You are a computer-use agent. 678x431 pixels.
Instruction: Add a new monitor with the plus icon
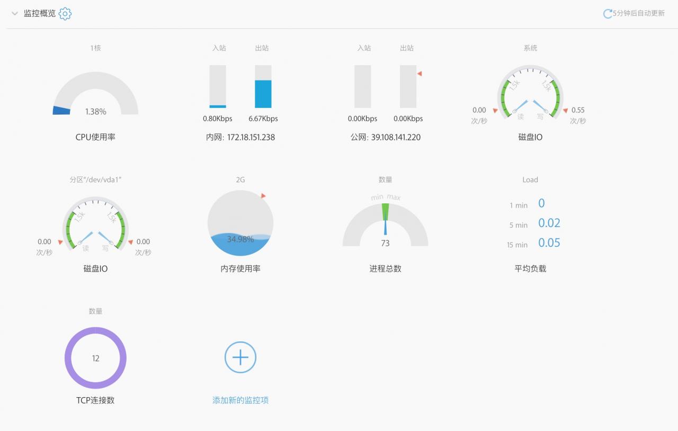pos(240,357)
